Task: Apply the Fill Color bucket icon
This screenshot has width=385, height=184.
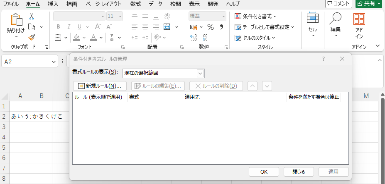Action: point(76,37)
